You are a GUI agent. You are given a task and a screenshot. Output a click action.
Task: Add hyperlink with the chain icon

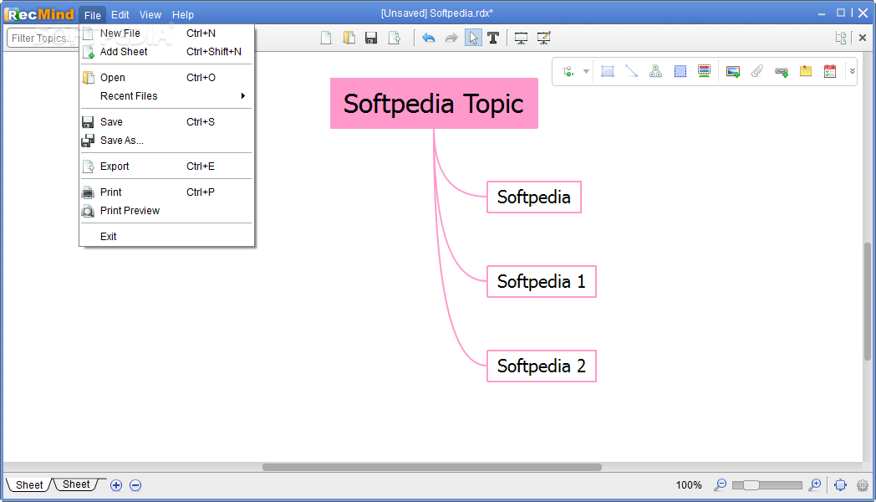coord(782,72)
